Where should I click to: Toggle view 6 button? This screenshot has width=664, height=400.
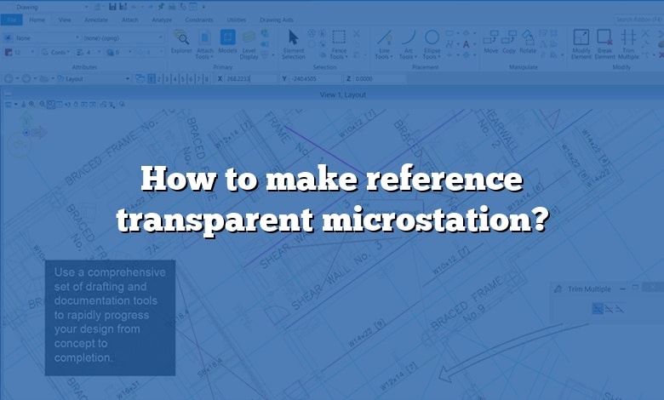(x=191, y=79)
